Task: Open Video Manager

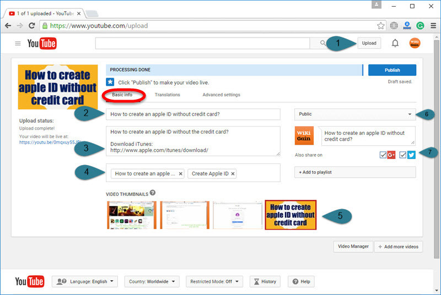Action: [x=353, y=247]
